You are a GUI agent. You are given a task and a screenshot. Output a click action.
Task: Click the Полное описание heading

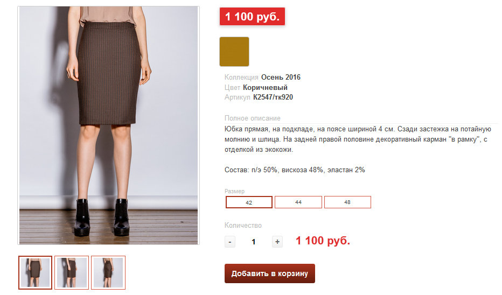click(x=253, y=118)
